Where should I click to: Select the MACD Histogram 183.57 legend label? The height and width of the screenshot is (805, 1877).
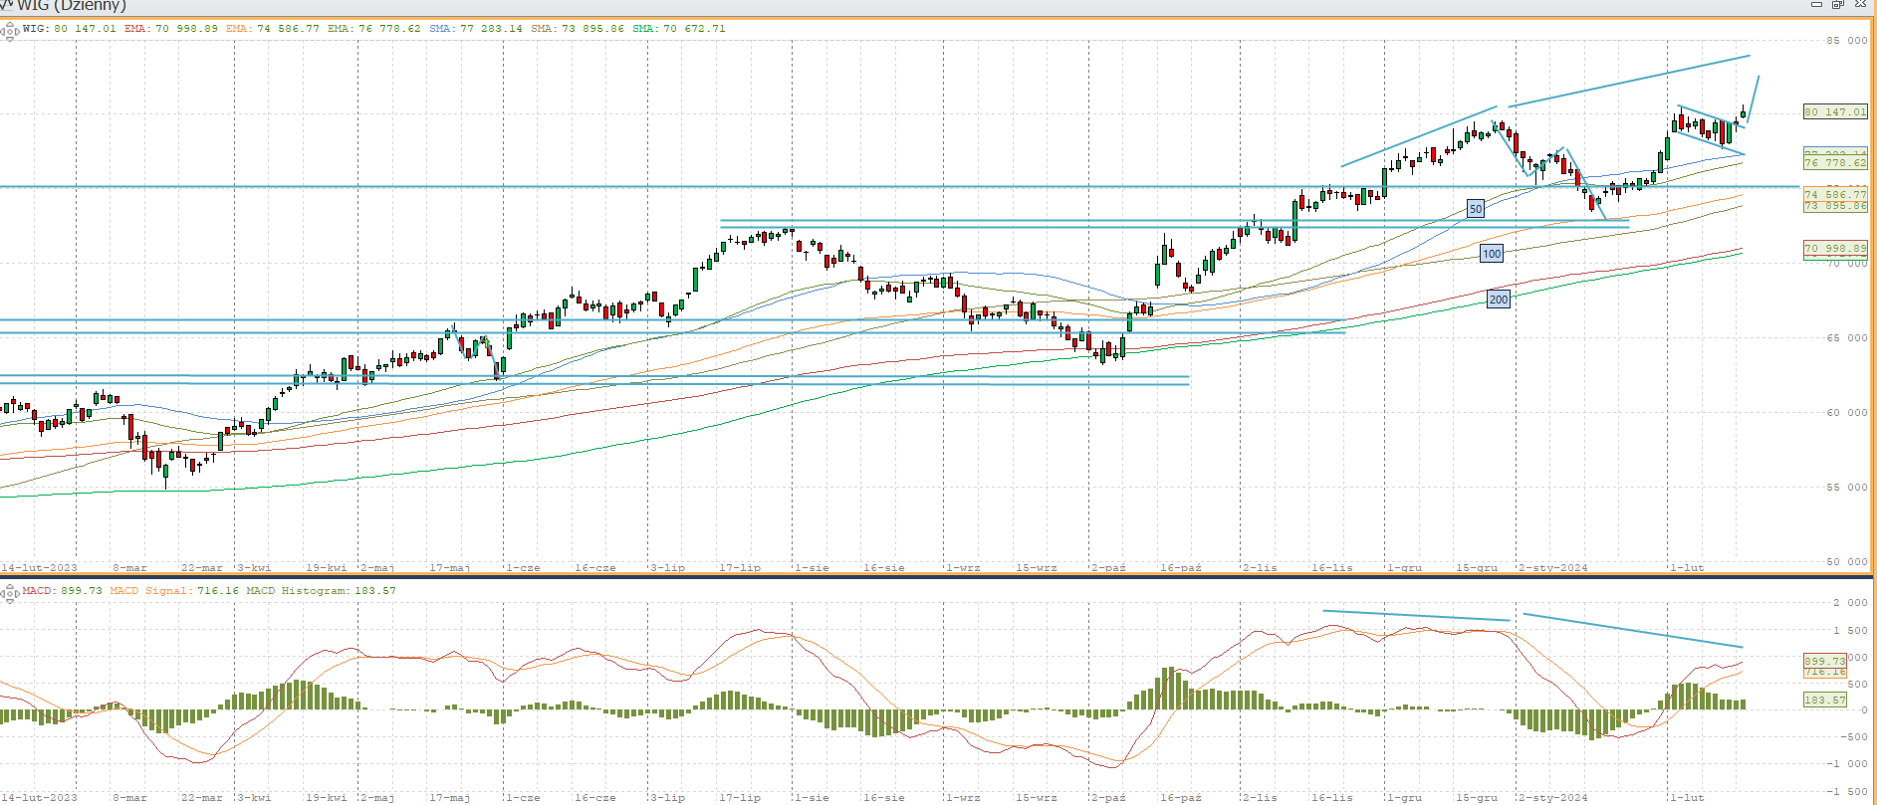coord(321,591)
